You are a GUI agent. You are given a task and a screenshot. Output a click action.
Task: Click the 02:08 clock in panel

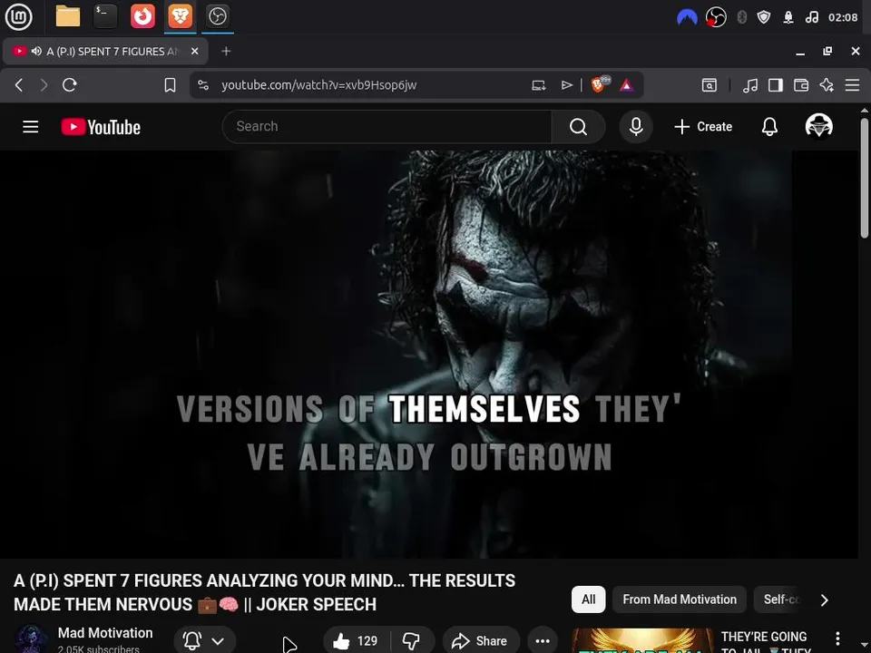click(x=843, y=17)
